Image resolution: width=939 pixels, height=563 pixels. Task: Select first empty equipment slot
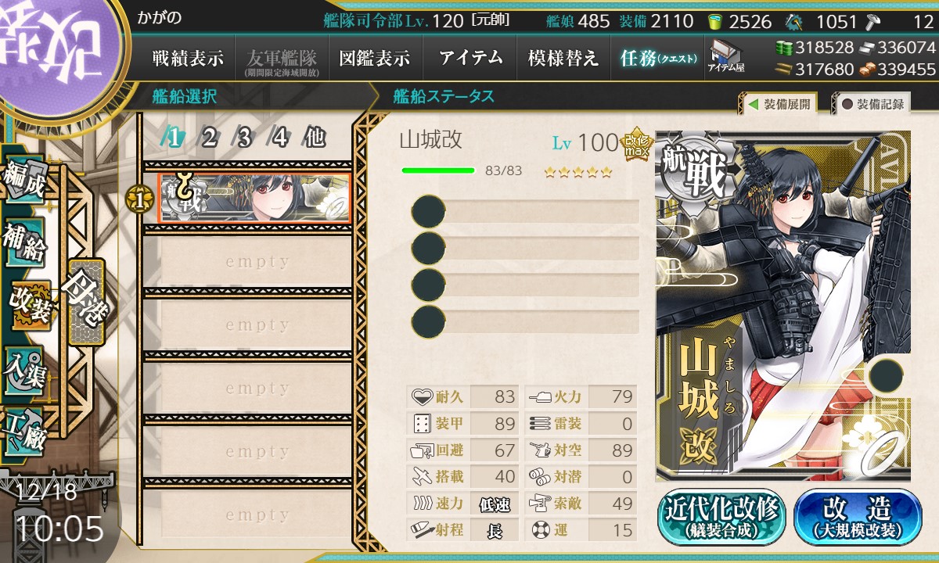[525, 211]
